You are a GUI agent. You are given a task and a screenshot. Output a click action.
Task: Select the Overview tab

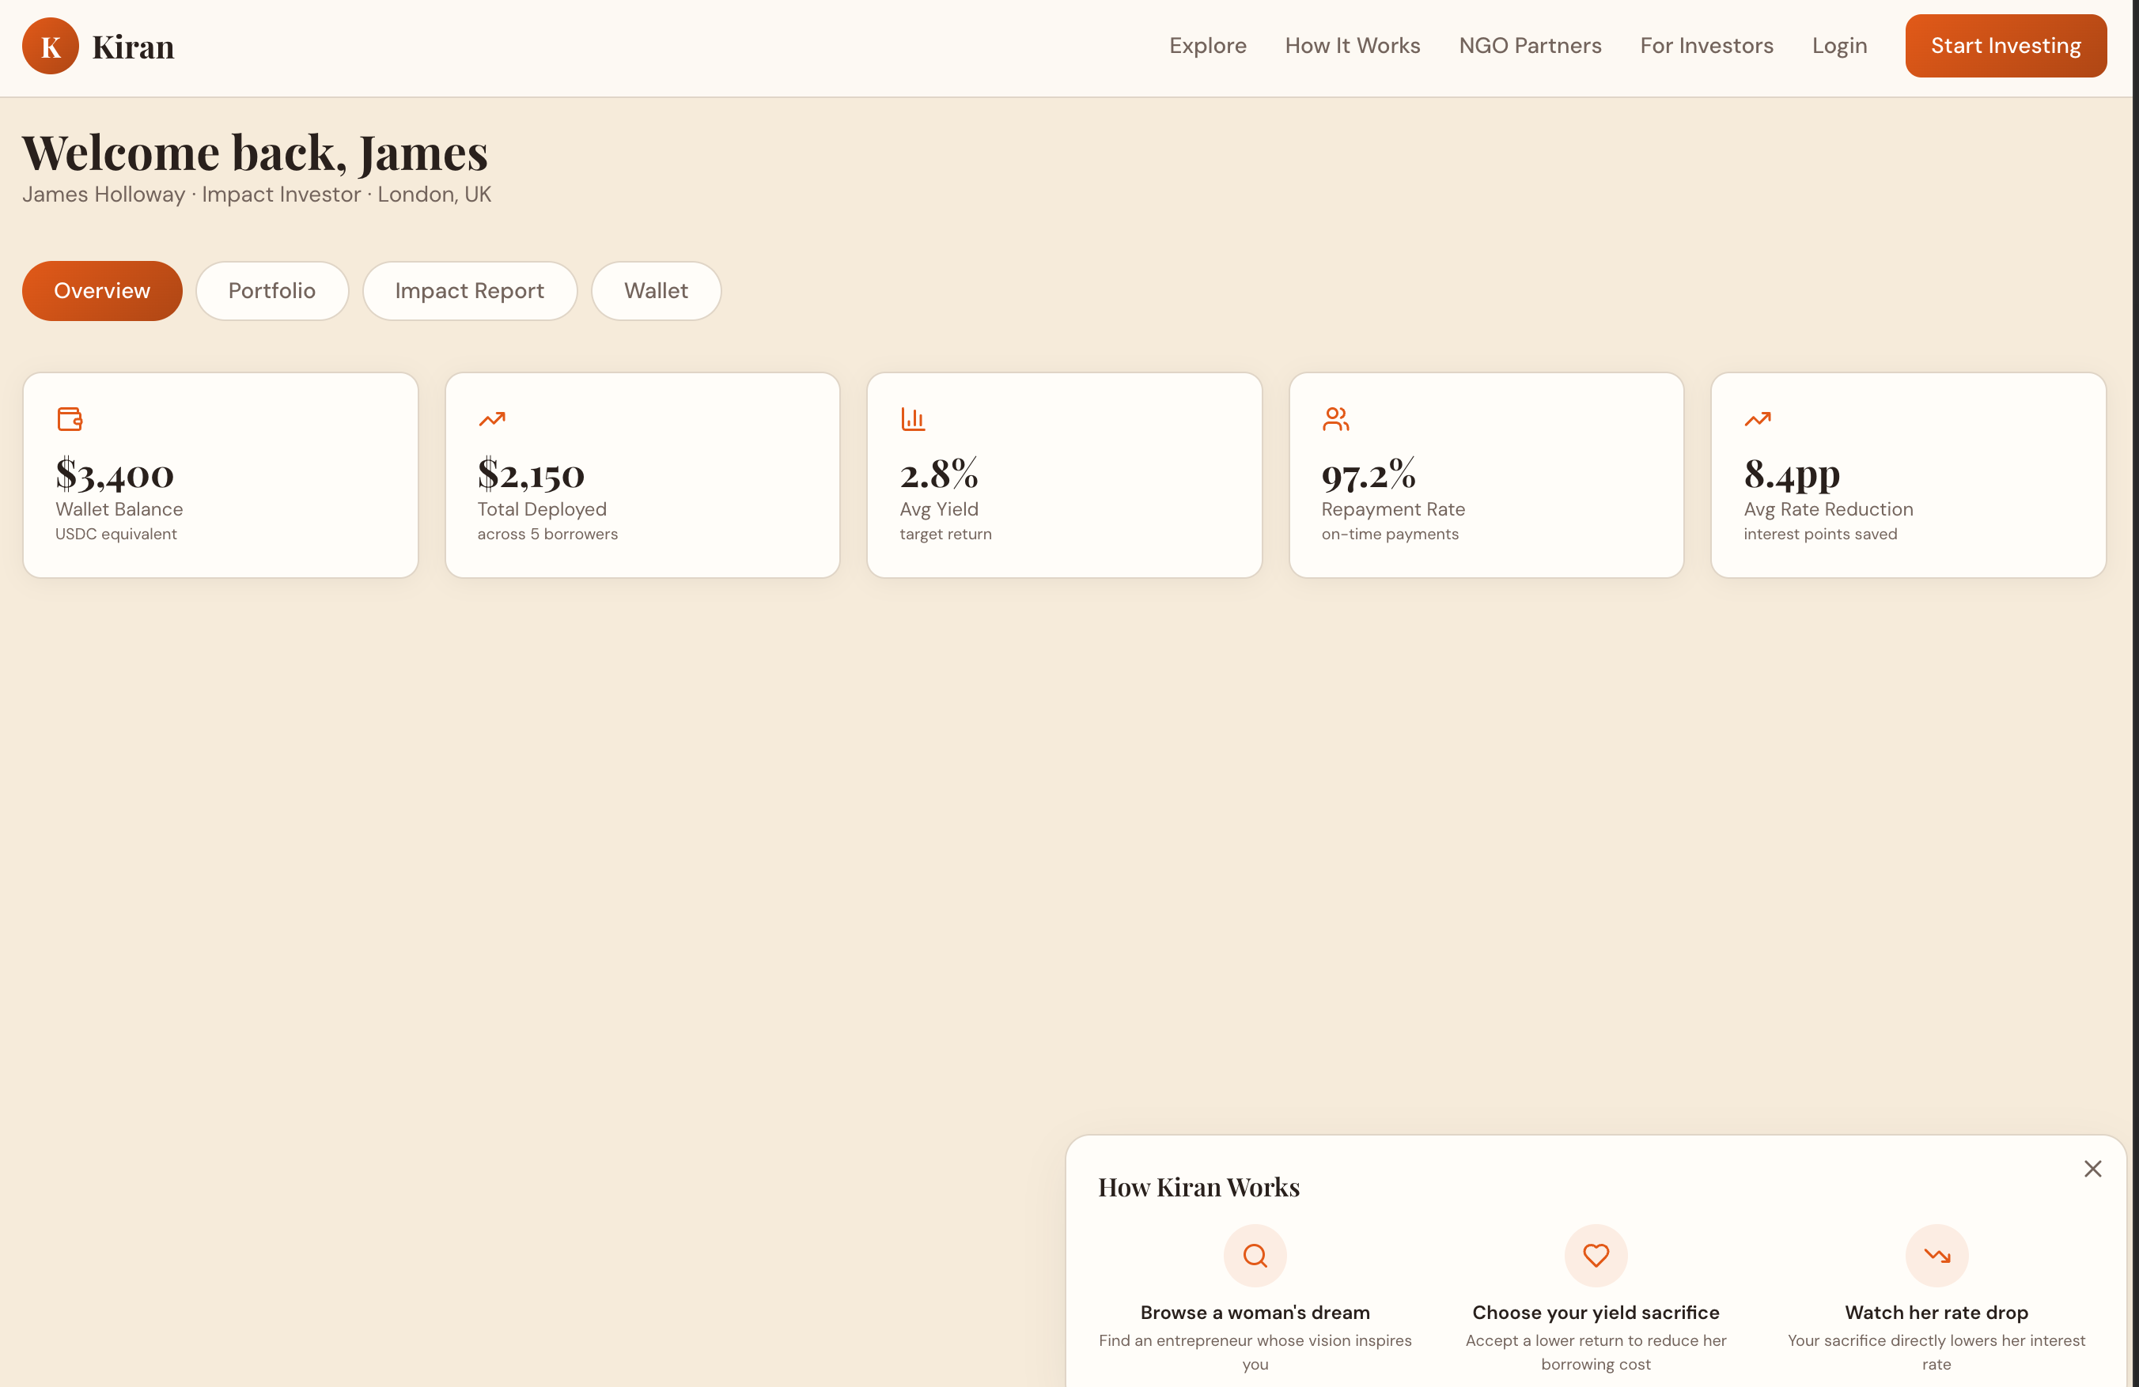[x=101, y=291]
